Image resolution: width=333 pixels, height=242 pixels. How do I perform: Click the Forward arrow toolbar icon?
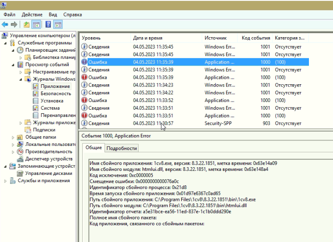tap(14, 24)
